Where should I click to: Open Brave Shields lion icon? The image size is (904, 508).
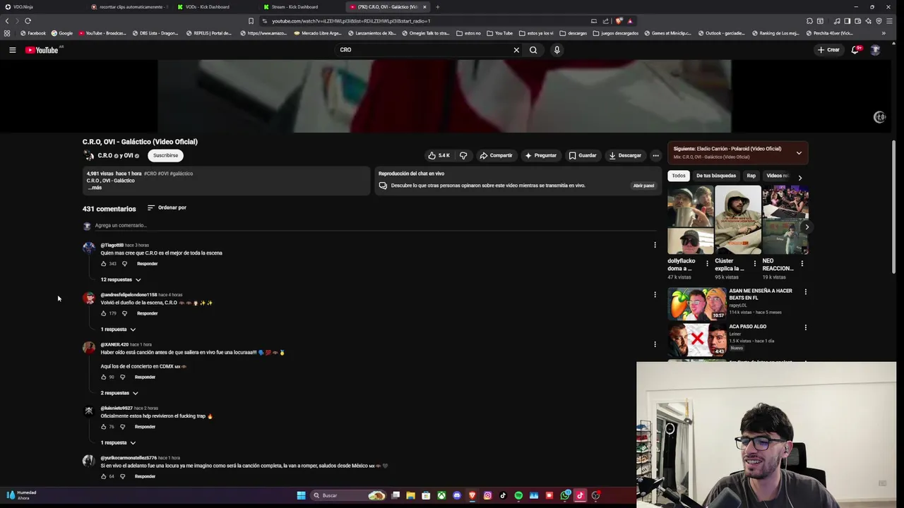click(619, 21)
